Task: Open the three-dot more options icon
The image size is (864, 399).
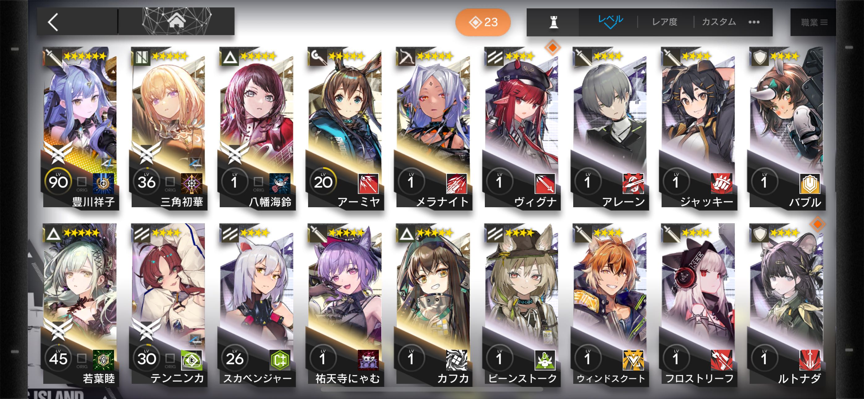Action: pos(754,22)
